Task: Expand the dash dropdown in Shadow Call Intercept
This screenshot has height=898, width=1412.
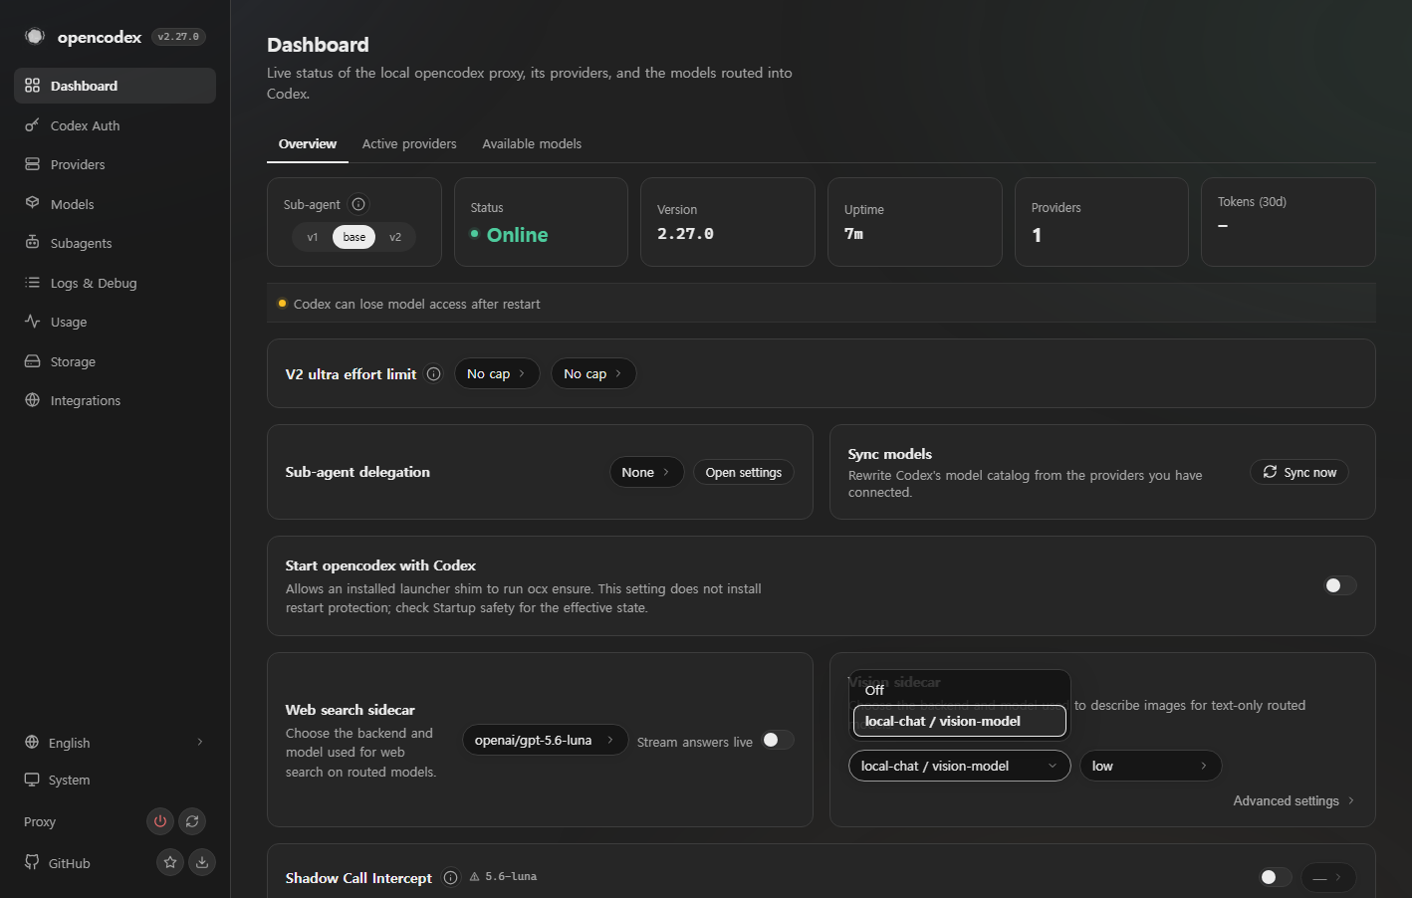Action: (1328, 877)
